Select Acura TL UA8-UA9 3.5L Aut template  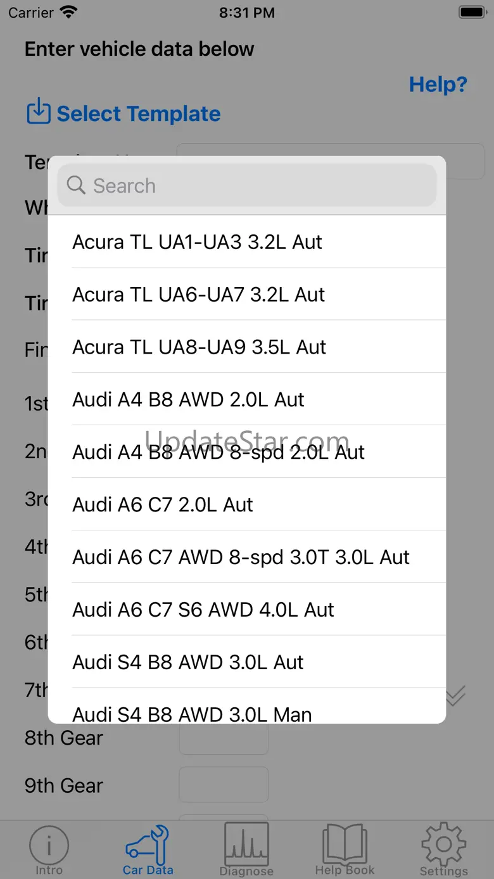click(247, 347)
